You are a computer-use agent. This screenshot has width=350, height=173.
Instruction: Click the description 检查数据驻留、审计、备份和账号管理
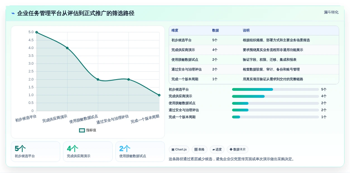[x=271, y=69]
